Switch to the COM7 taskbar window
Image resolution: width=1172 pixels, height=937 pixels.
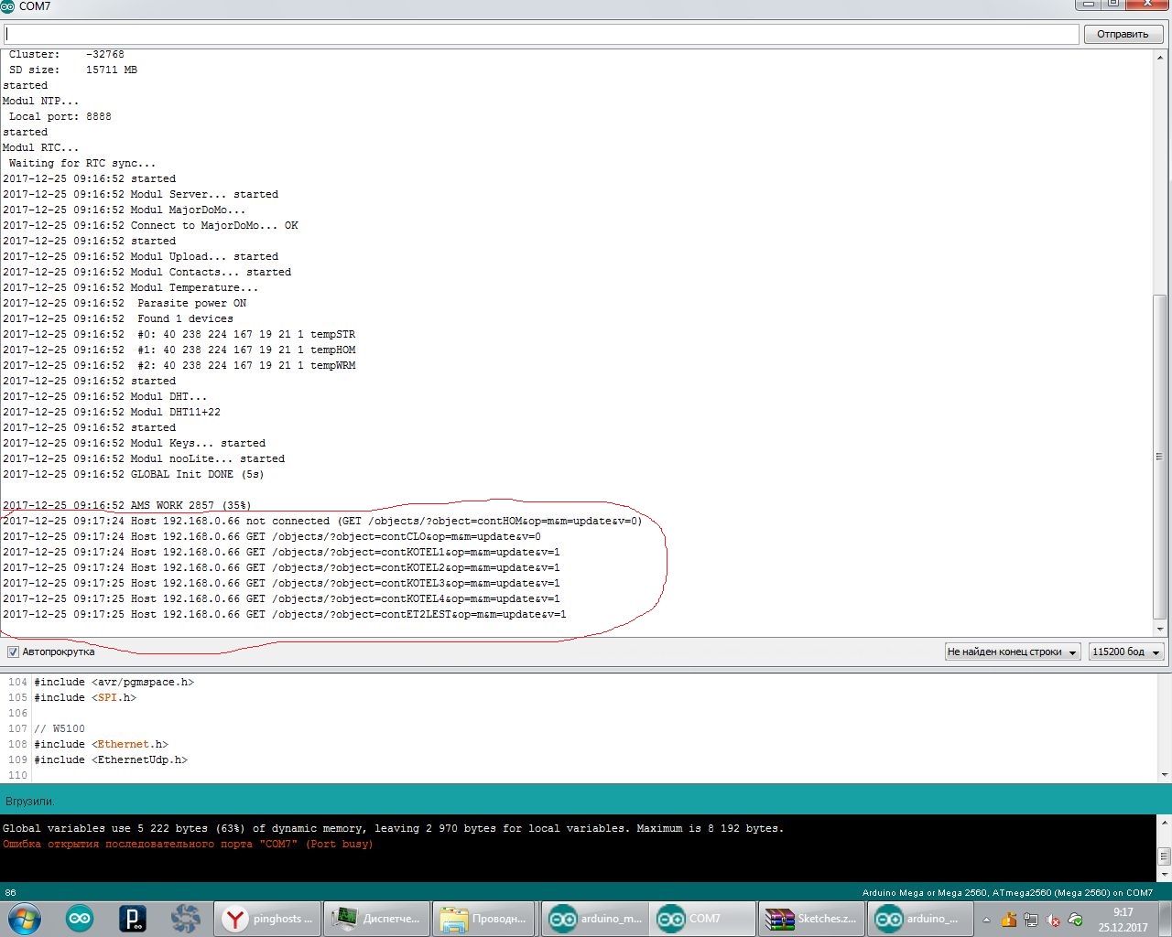tap(702, 919)
